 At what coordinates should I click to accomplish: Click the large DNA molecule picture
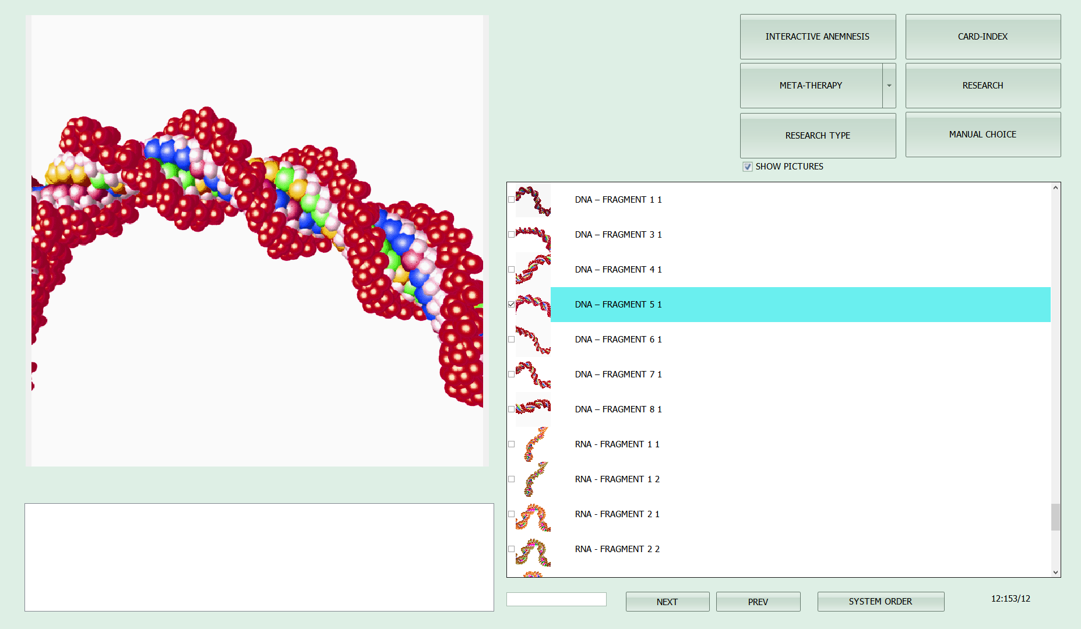[257, 241]
